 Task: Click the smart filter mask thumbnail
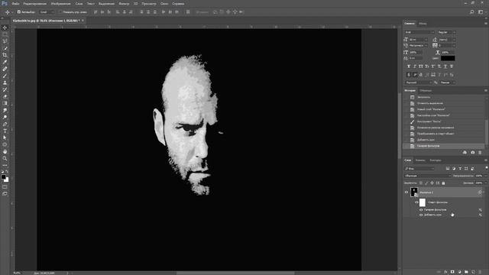pyautogui.click(x=423, y=202)
